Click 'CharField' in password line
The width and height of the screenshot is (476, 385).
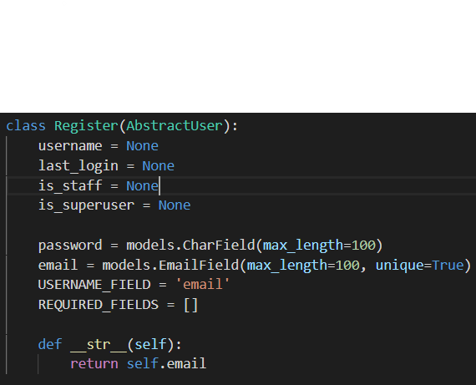pos(219,245)
